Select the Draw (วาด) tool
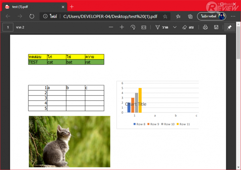 pos(162,27)
